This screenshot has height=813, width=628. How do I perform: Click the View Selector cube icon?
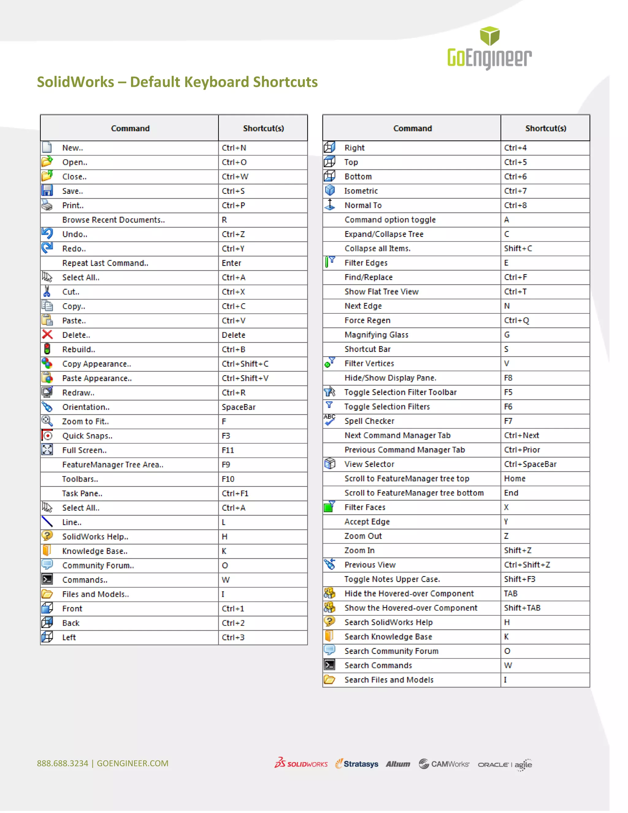(x=330, y=464)
